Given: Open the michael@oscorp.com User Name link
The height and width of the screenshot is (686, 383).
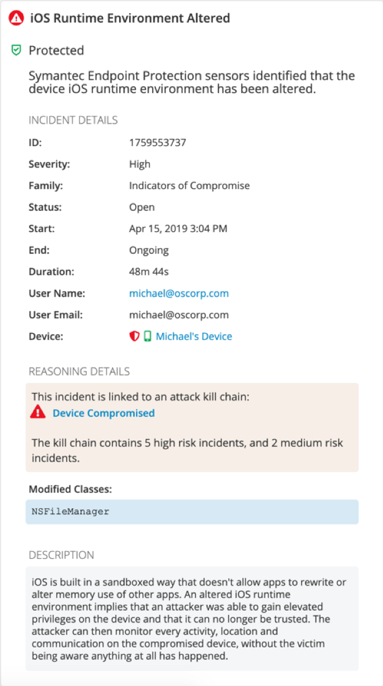Looking at the screenshot, I should (x=178, y=293).
